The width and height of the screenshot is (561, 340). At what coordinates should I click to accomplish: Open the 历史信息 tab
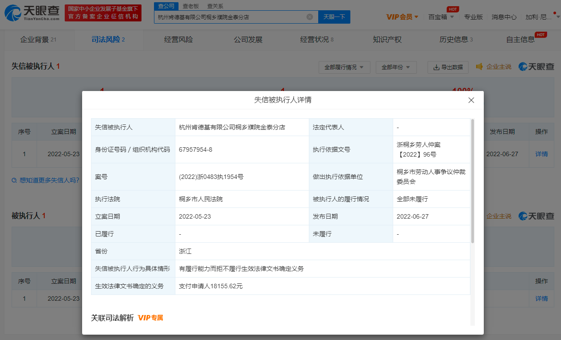[x=456, y=40]
